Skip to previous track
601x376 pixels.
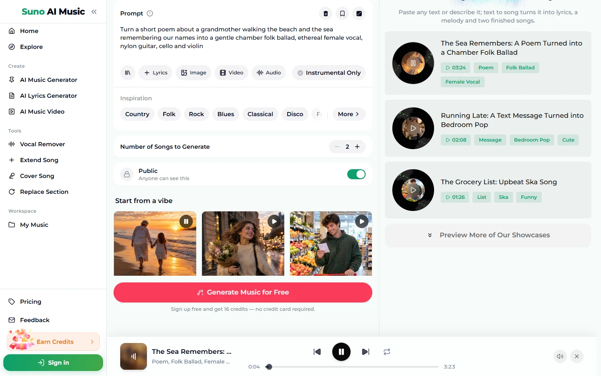coord(317,352)
